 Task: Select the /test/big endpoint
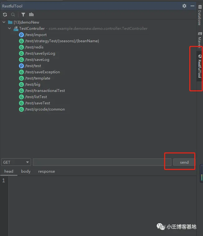click(x=33, y=84)
